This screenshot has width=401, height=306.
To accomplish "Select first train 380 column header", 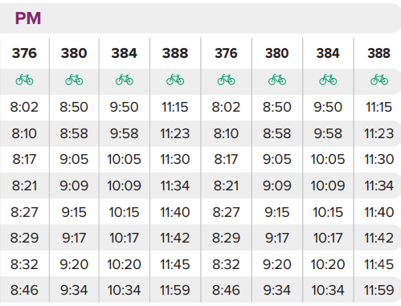I will (74, 53).
